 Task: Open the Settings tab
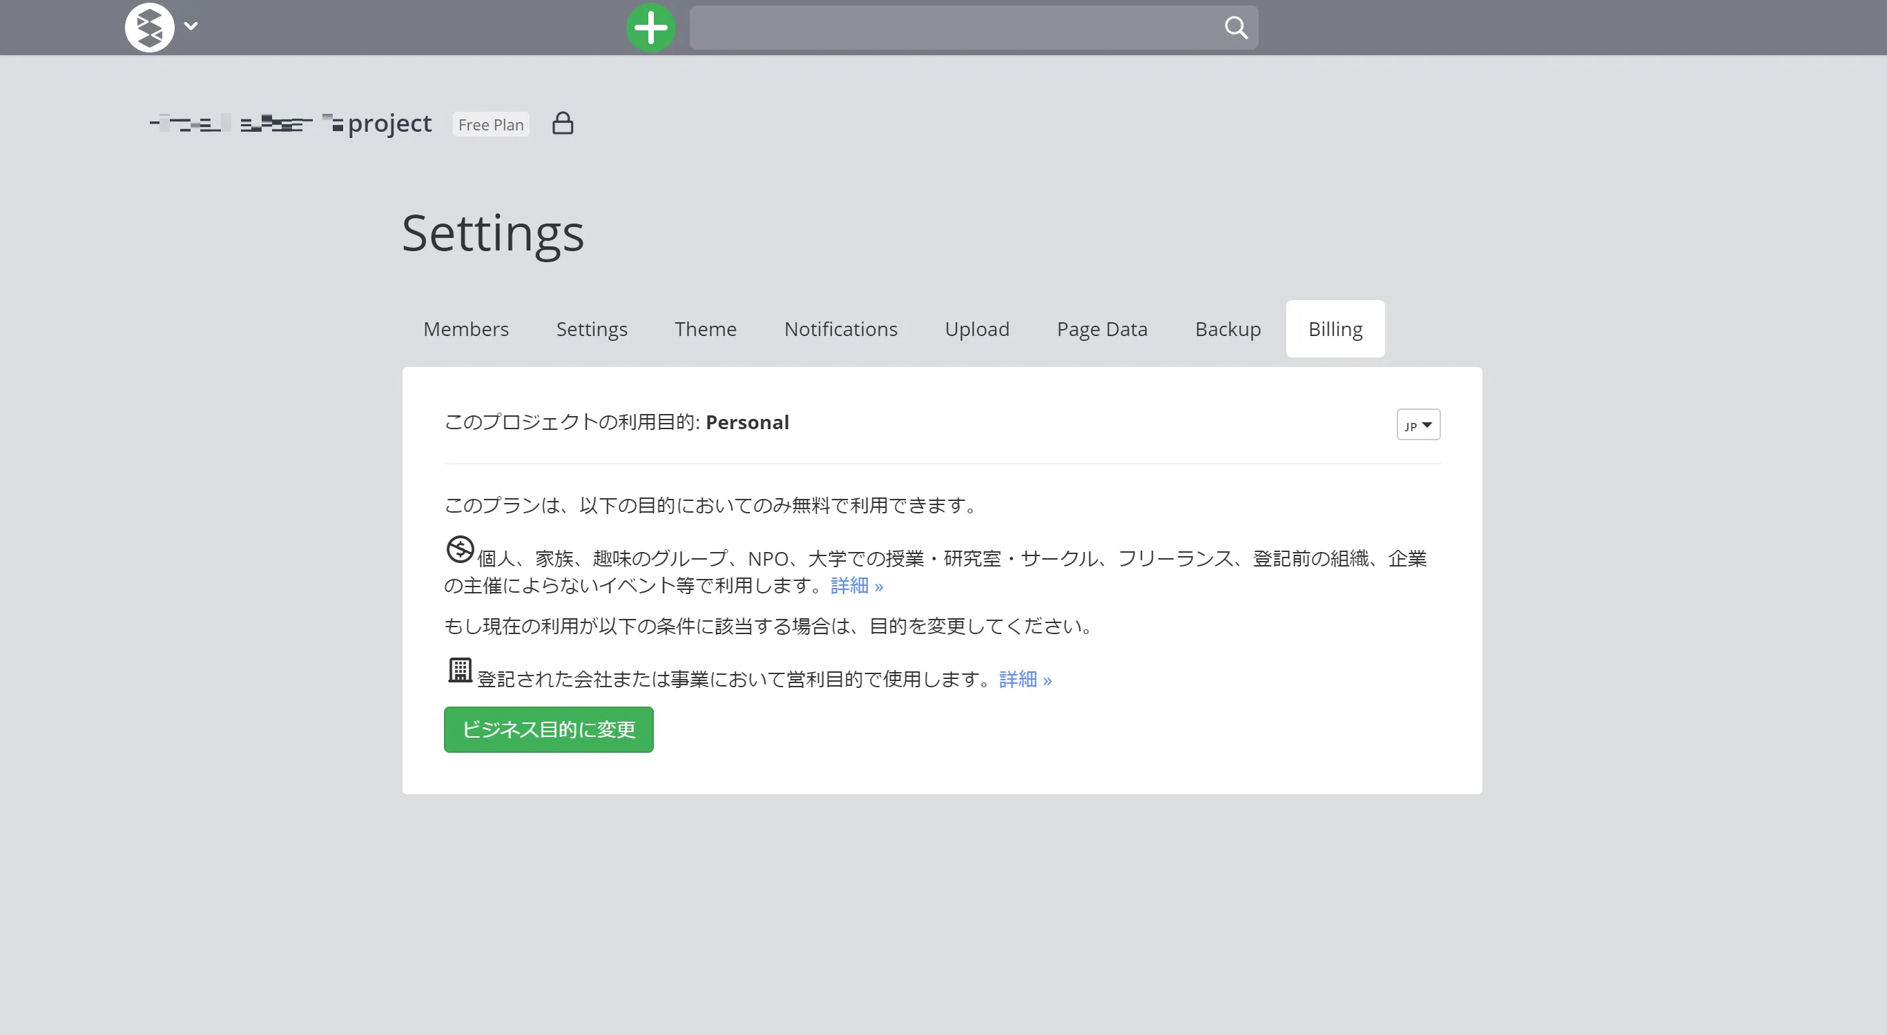[x=591, y=329]
